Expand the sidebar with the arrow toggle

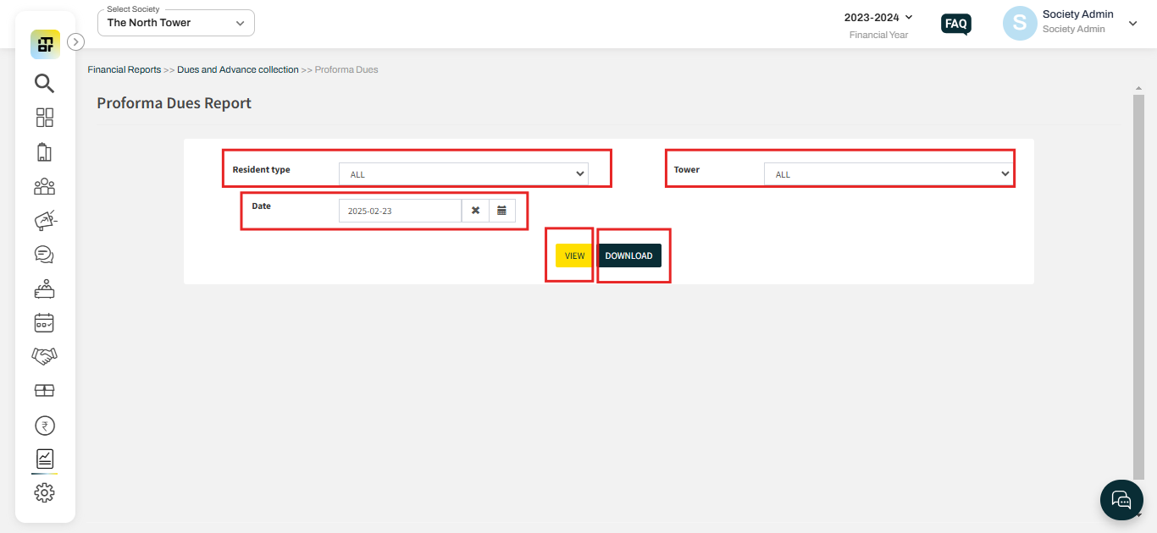pos(75,41)
